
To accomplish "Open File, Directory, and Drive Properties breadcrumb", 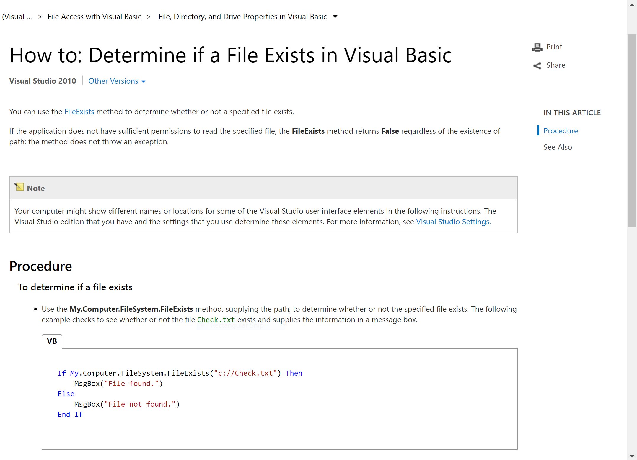I will 242,17.
